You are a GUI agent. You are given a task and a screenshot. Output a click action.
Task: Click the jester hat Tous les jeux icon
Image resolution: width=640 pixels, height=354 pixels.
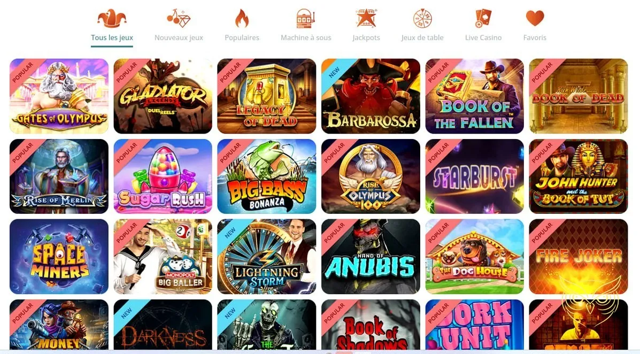112,18
